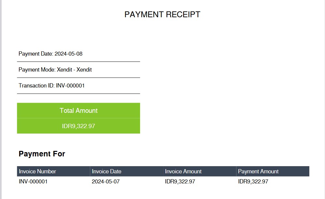Viewport: 325px width, 199px height.
Task: Click the value under Invoice Amount column
Action: tap(180, 181)
